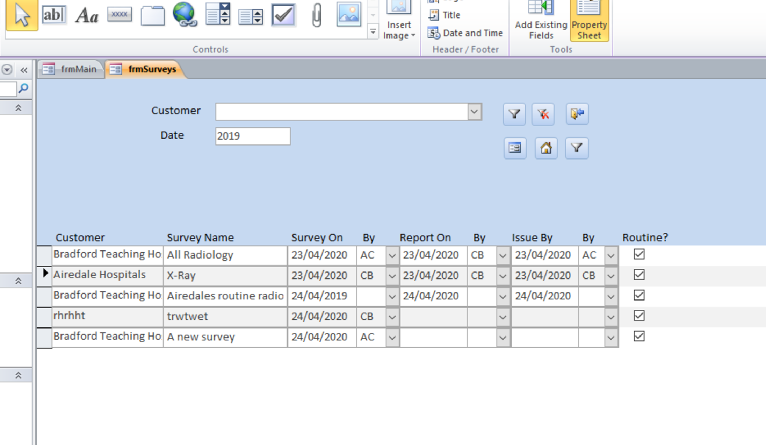Click the Routine? column header label
Image resolution: width=766 pixels, height=445 pixels.
[645, 238]
